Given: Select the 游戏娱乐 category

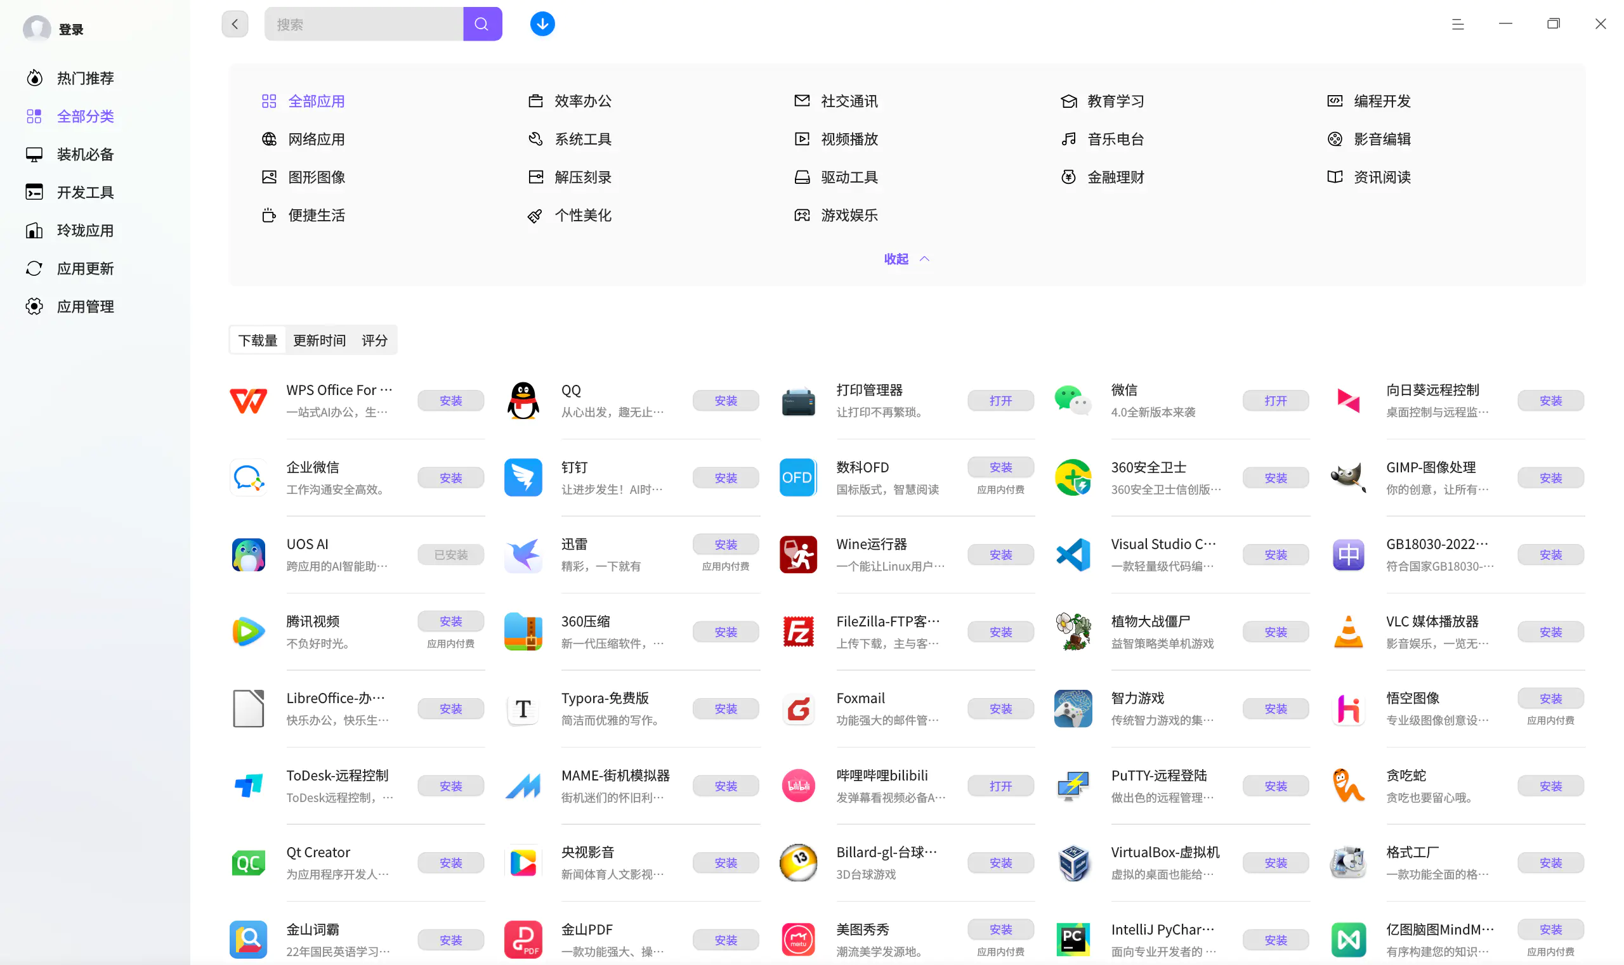Looking at the screenshot, I should click(848, 215).
